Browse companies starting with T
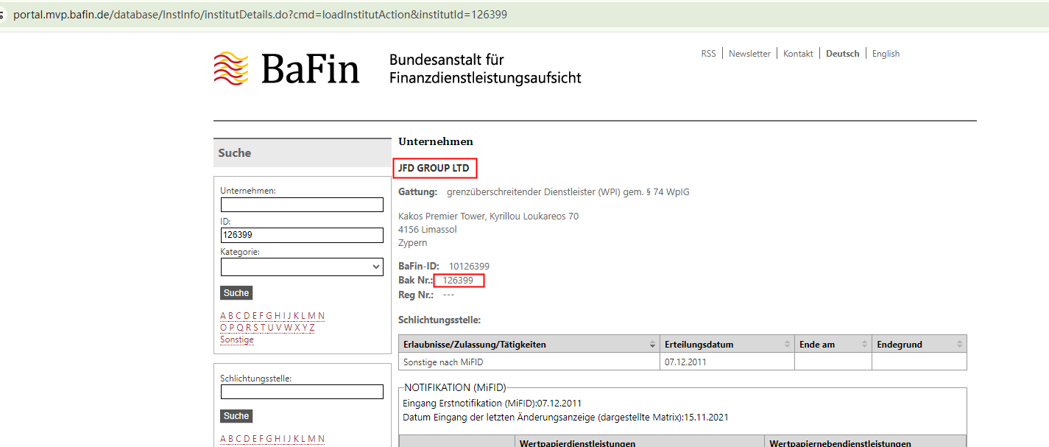 pos(262,328)
